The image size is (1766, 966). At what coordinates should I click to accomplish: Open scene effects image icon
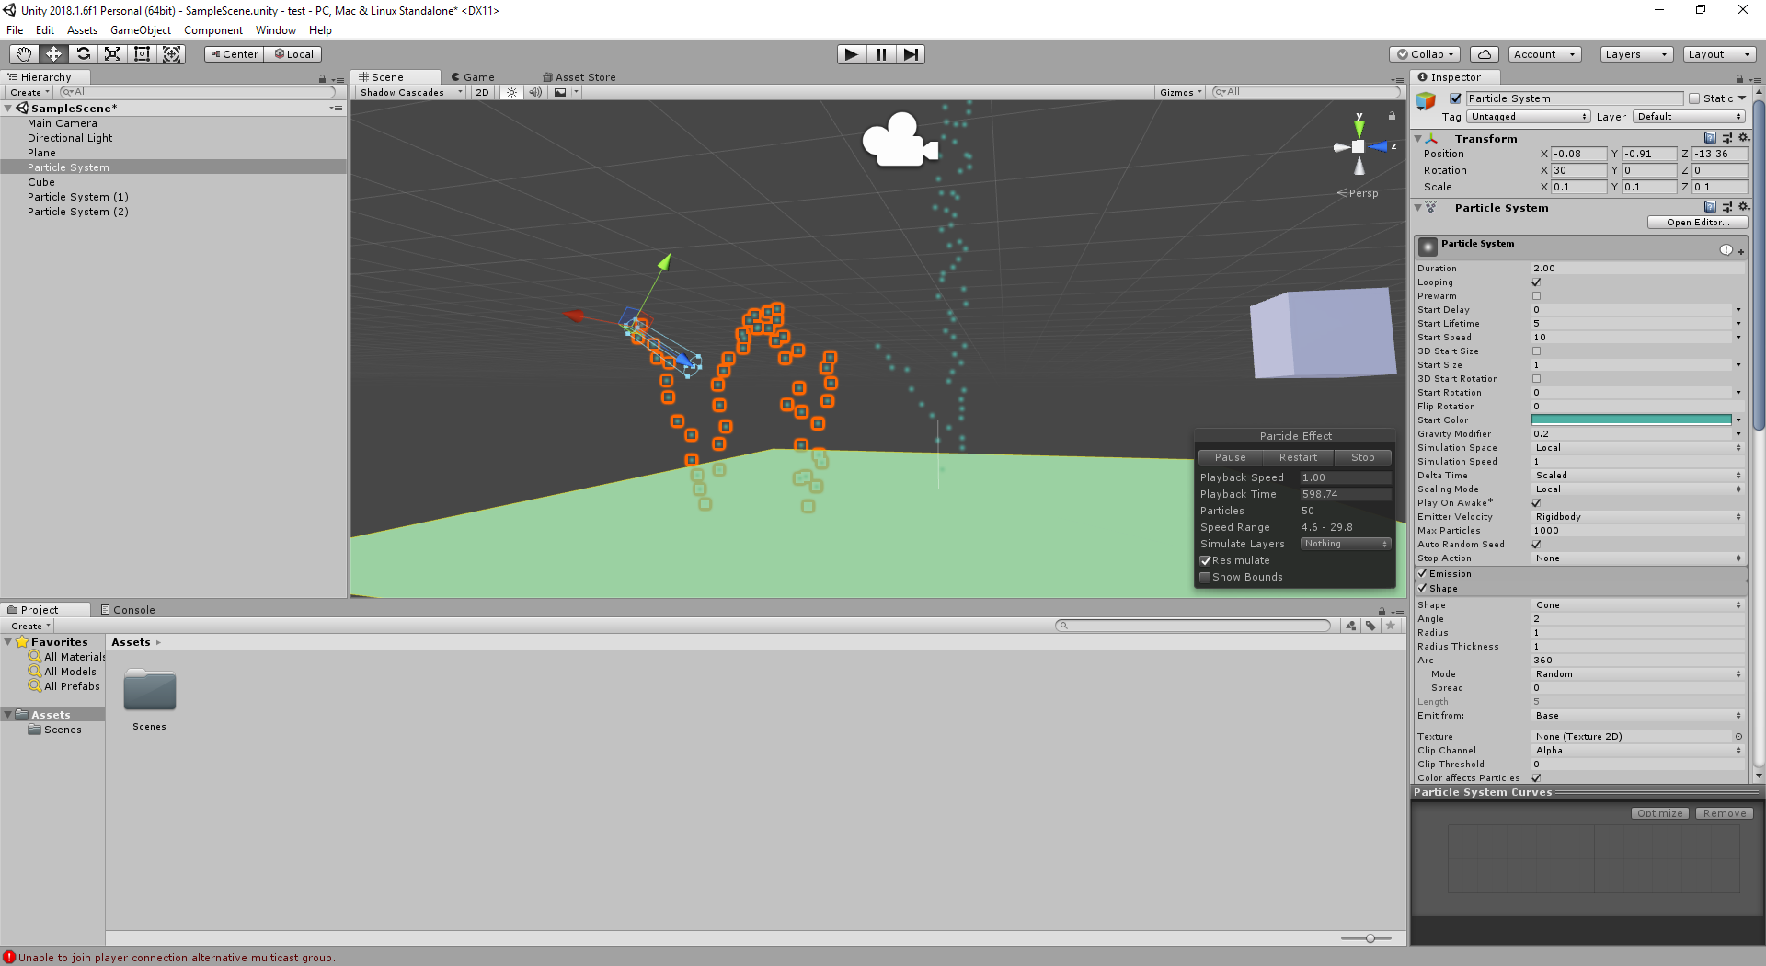(x=560, y=92)
